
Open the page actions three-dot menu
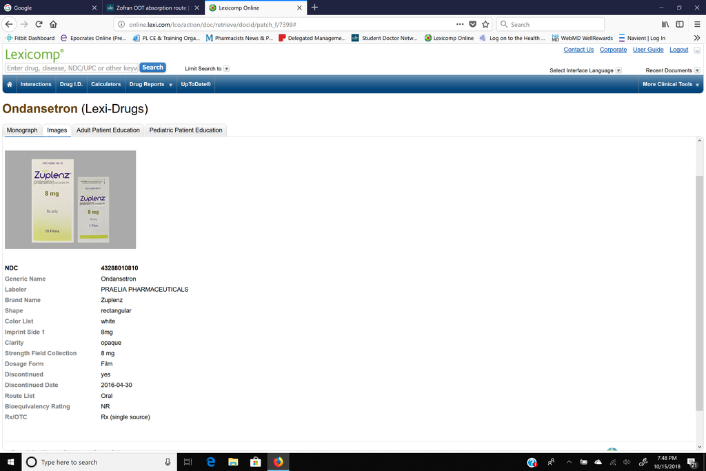[x=460, y=24]
